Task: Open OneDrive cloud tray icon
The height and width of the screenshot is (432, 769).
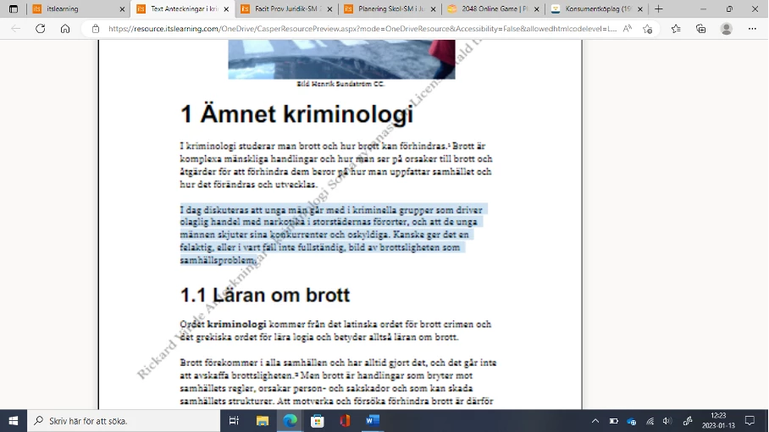Action: pos(632,421)
